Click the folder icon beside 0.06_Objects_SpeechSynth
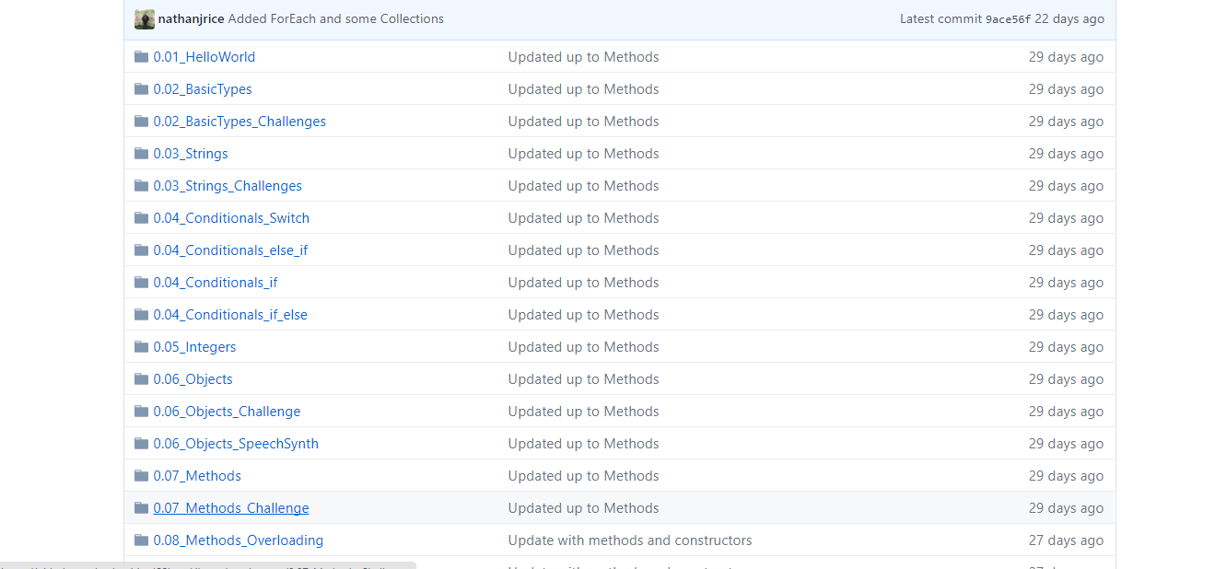The height and width of the screenshot is (569, 1215). (x=141, y=444)
